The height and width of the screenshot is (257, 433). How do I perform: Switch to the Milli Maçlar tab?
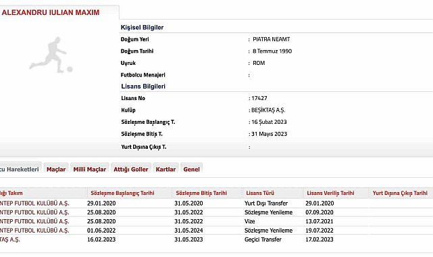(x=89, y=169)
